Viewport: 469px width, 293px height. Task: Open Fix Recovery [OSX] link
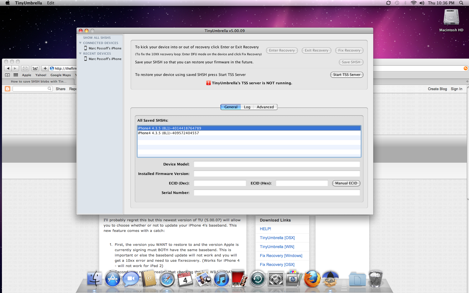click(x=277, y=265)
